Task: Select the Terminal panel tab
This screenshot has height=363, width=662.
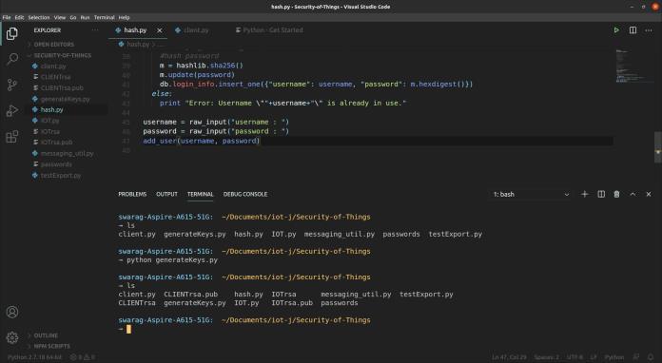Action: click(x=200, y=194)
